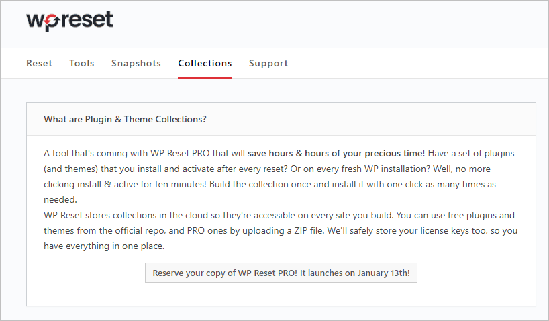Select the Collections tab
The image size is (549, 321).
click(x=205, y=63)
